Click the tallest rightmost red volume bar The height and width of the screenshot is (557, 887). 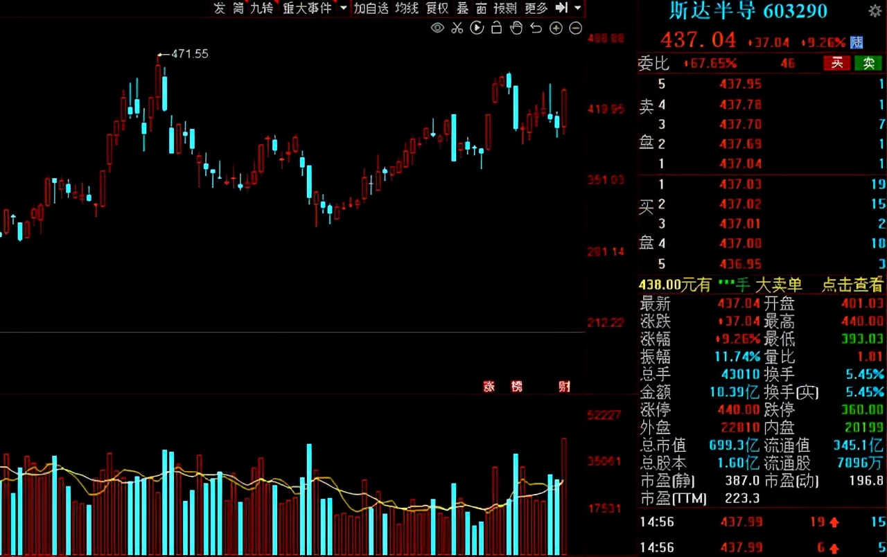pyautogui.click(x=565, y=495)
